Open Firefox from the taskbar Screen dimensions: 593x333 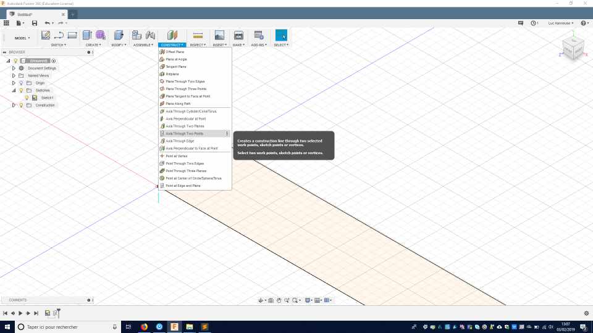(144, 327)
